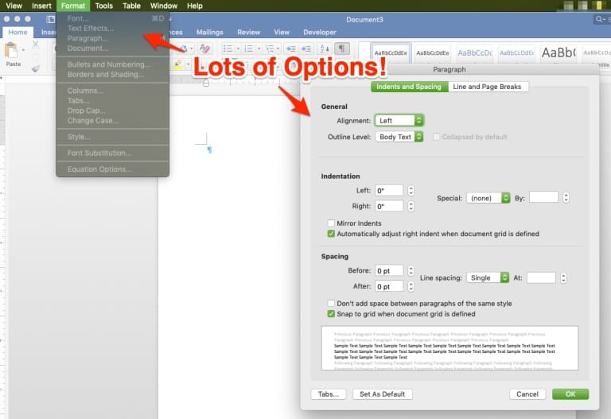The image size is (611, 419).
Task: Select the large AaBb Title style thumbnail
Action: click(x=558, y=53)
